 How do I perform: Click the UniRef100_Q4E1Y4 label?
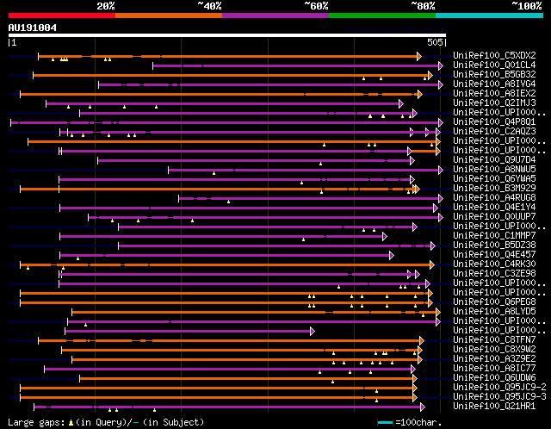click(x=494, y=207)
